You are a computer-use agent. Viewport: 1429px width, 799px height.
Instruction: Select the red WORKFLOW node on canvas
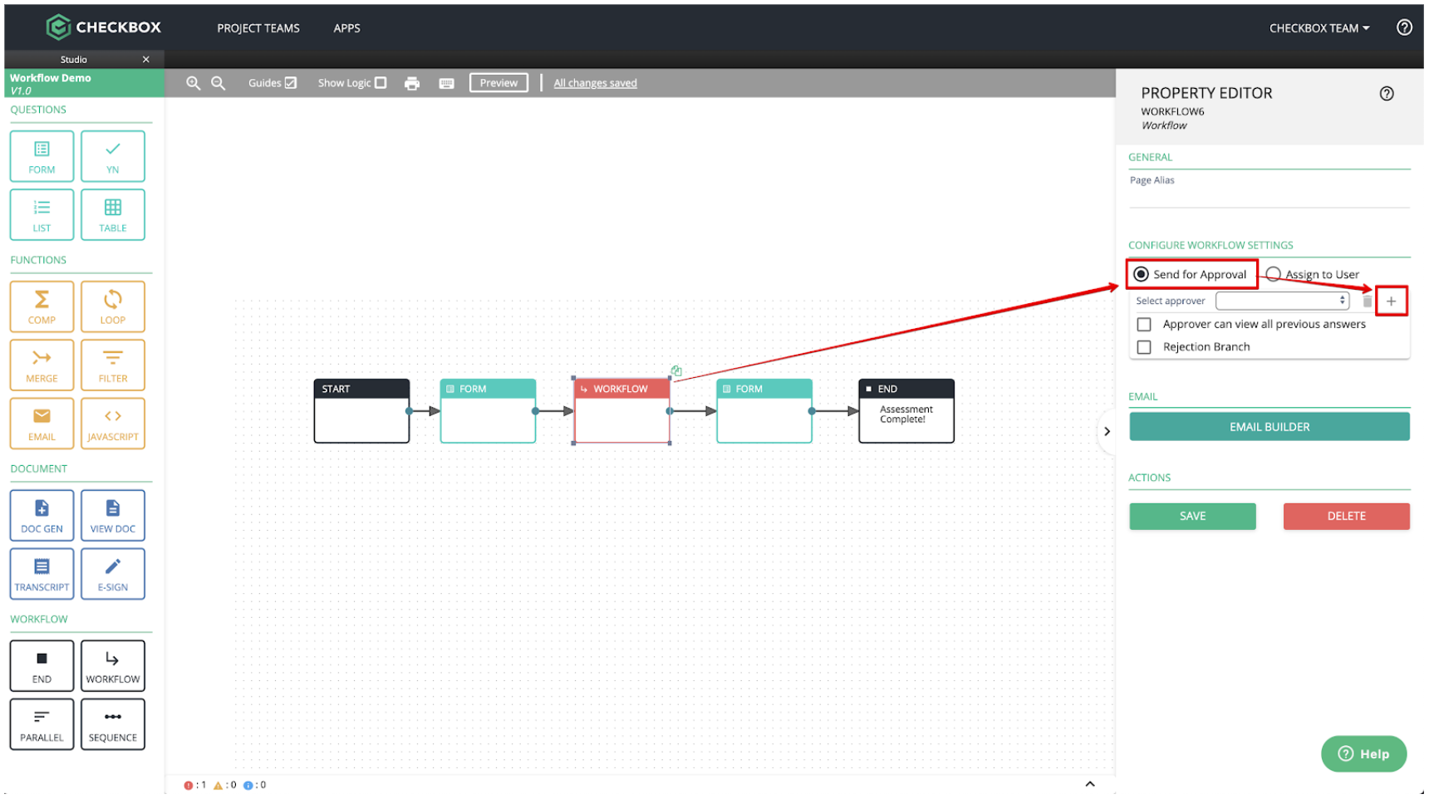622,412
